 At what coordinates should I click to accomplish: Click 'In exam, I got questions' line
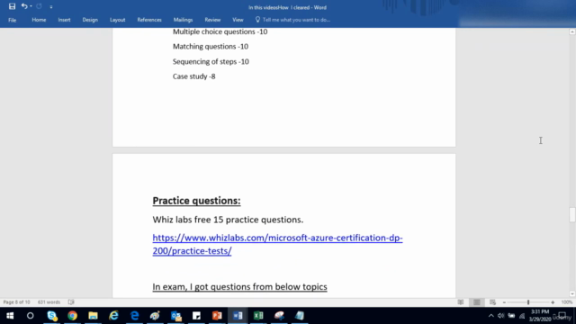tap(239, 286)
